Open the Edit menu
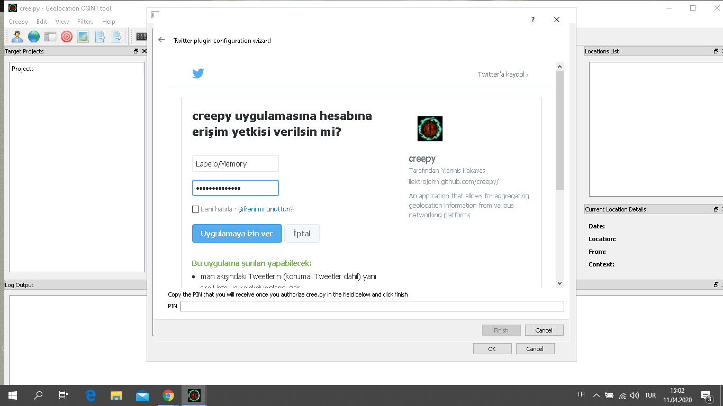The width and height of the screenshot is (723, 406). (42, 22)
